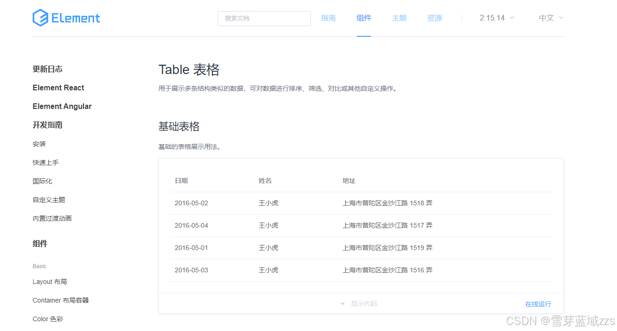
Task: Open the 组件 nav tab
Action: coord(364,18)
